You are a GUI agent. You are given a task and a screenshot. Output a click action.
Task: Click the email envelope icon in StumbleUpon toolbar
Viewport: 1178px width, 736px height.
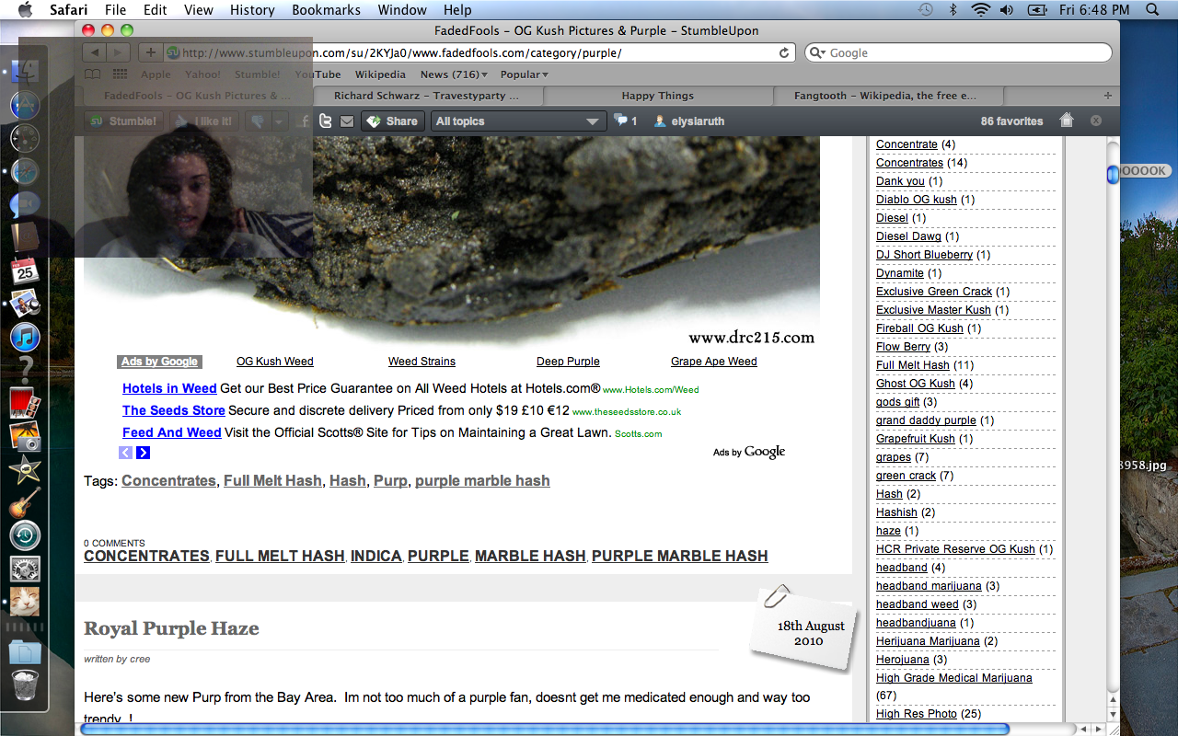(x=347, y=121)
